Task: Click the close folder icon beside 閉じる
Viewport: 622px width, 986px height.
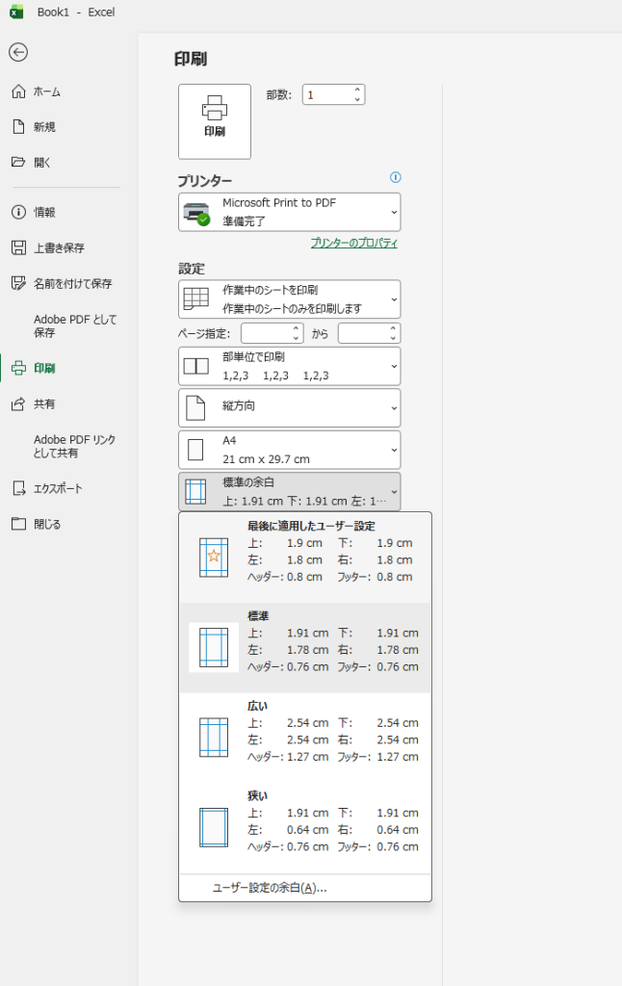Action: click(x=19, y=524)
